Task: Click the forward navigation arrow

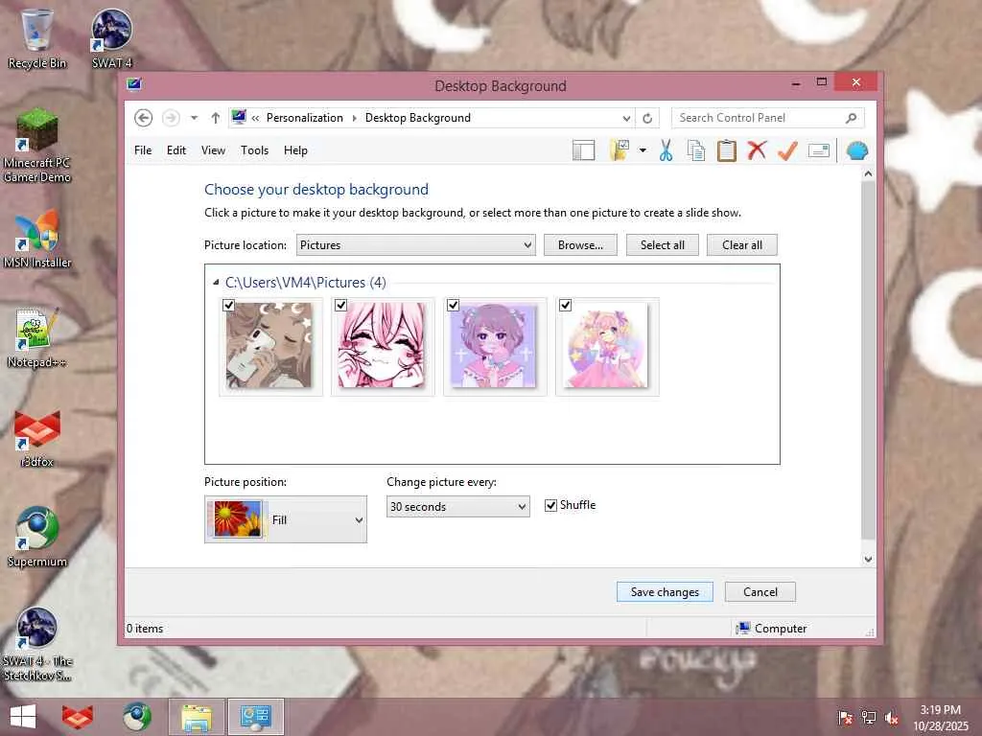Action: point(171,118)
